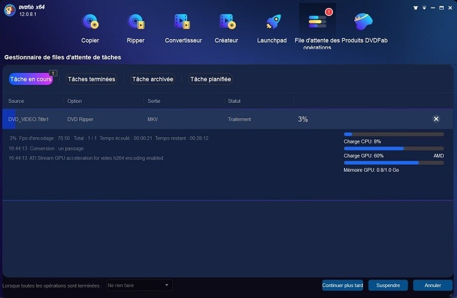Click the 3% progress value
This screenshot has height=298, width=457.
click(x=303, y=119)
